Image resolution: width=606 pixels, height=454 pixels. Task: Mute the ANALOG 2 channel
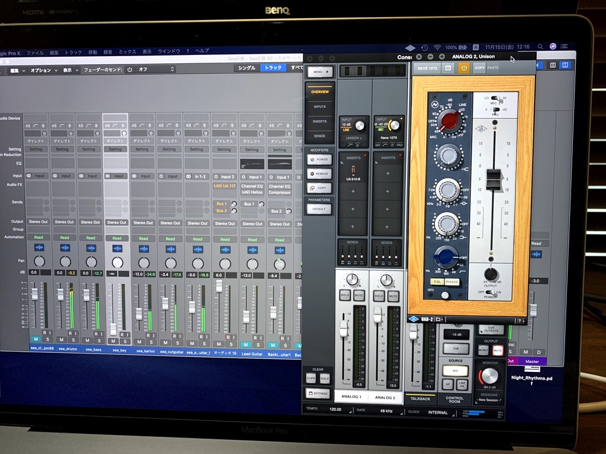[x=393, y=296]
